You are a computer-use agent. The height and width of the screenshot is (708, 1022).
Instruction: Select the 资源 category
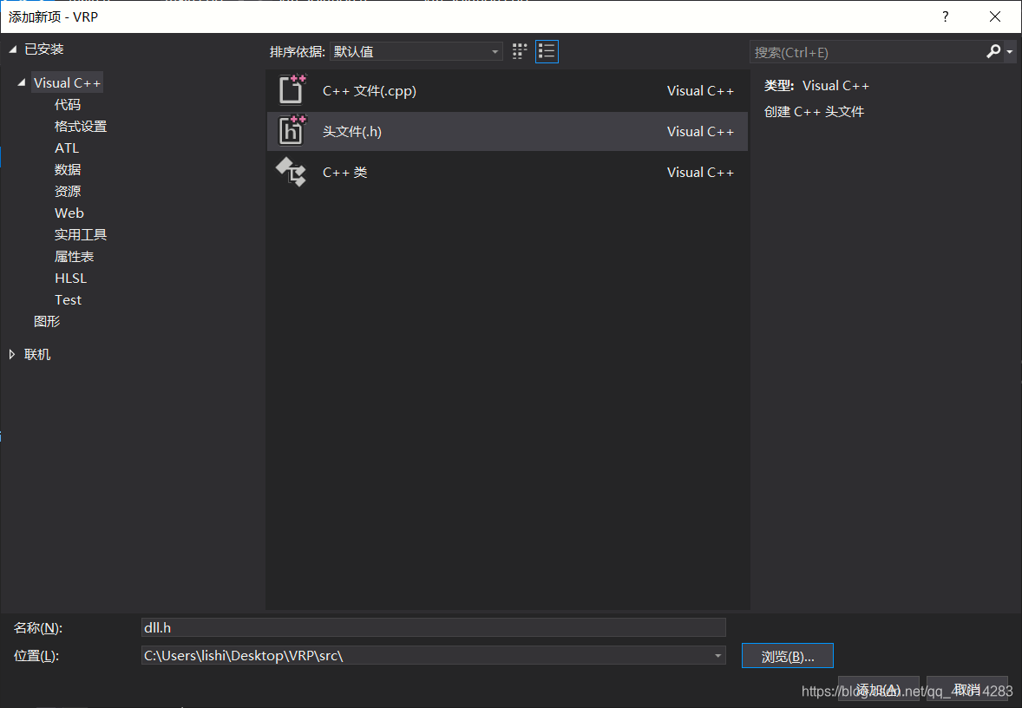click(x=68, y=191)
